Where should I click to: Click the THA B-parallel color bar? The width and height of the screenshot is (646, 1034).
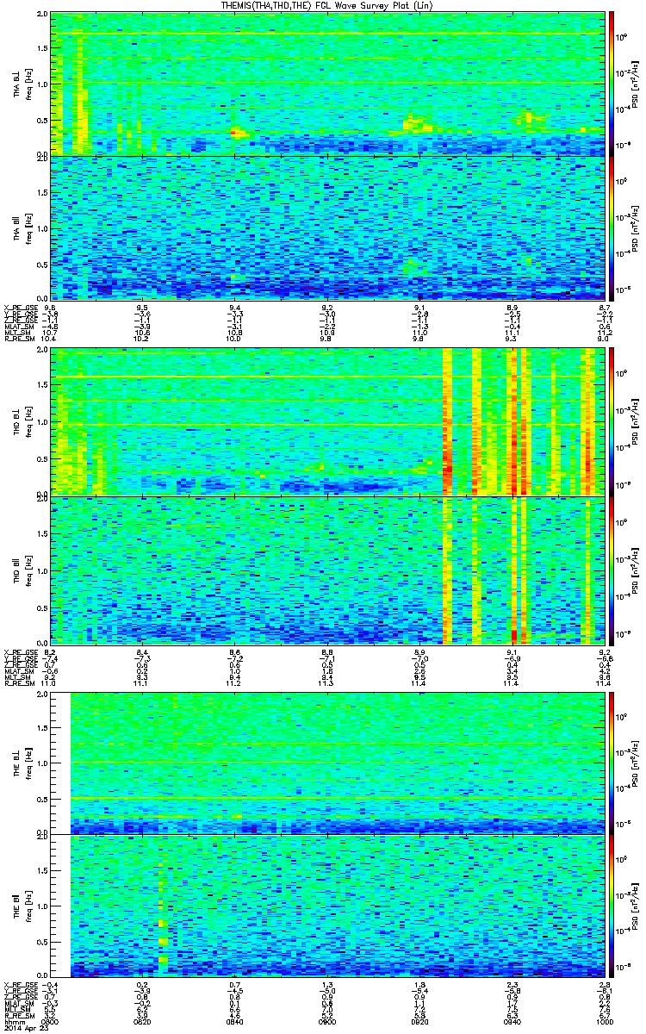(612, 227)
